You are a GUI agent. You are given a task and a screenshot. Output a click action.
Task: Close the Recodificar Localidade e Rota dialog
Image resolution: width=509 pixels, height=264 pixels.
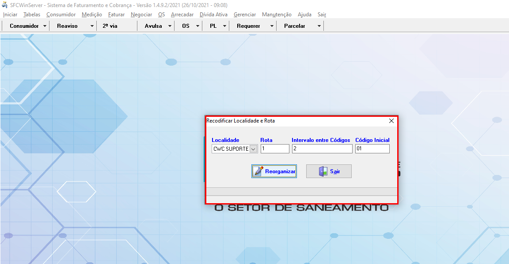[x=391, y=121]
